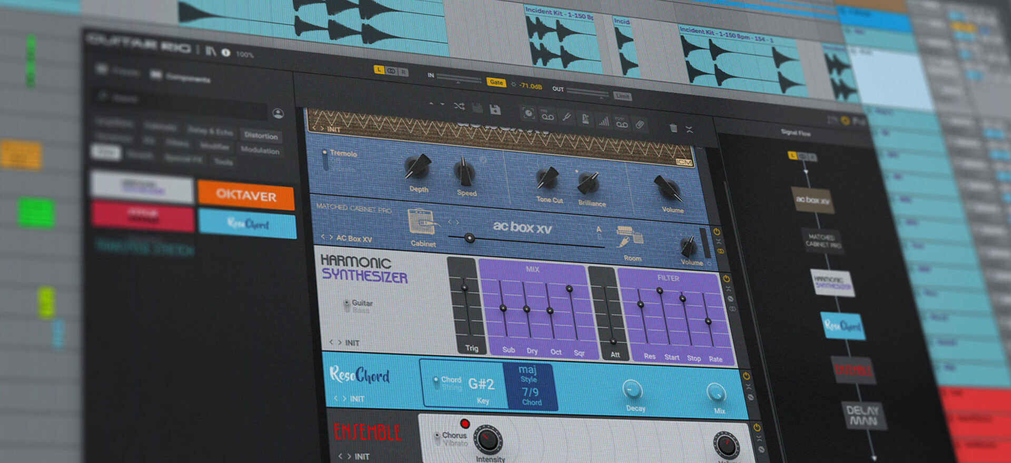Toggle the Limit button near OUT meter
This screenshot has width=1011, height=463.
point(622,96)
